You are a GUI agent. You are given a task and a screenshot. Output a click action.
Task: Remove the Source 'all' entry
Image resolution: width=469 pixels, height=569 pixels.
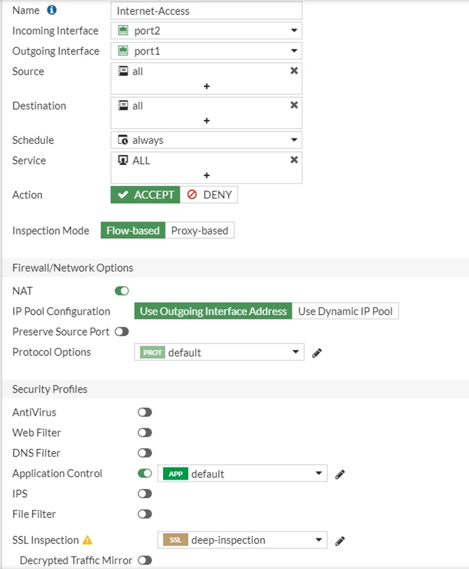294,71
